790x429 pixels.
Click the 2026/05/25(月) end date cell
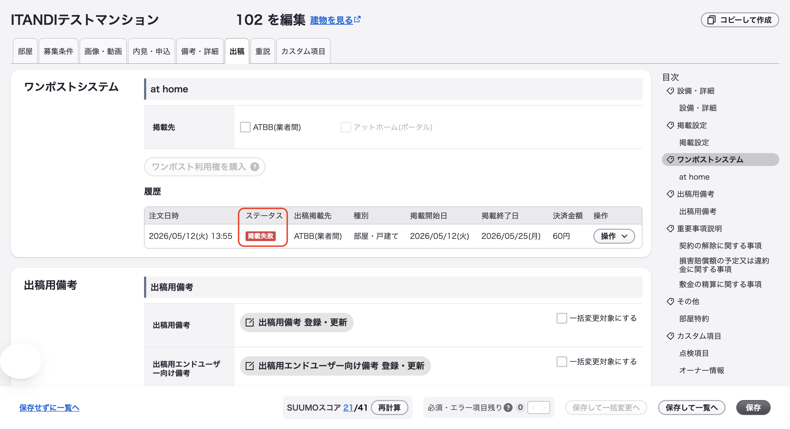pyautogui.click(x=511, y=236)
